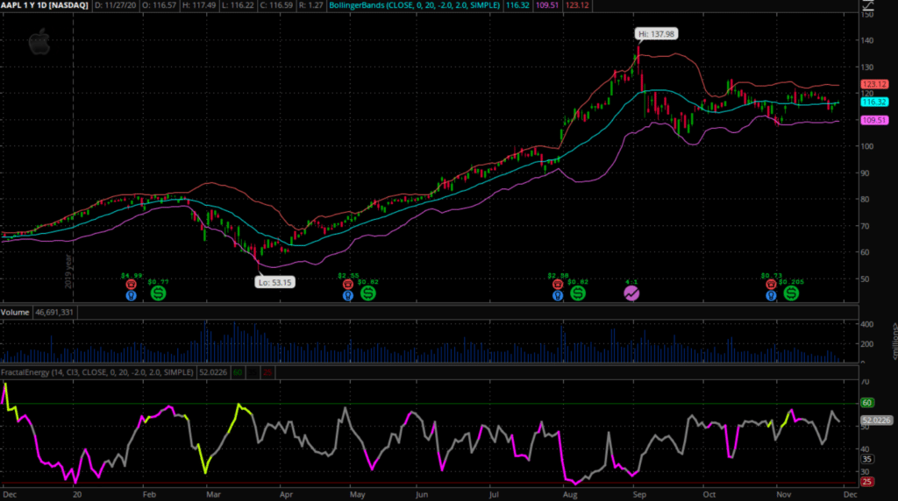Click the Mar label on the time axis

[214, 494]
